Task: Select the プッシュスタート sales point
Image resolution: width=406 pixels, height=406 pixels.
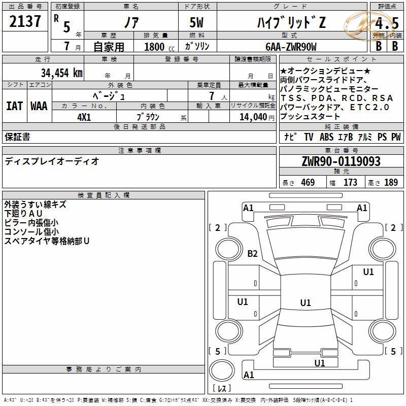Action: (x=310, y=116)
